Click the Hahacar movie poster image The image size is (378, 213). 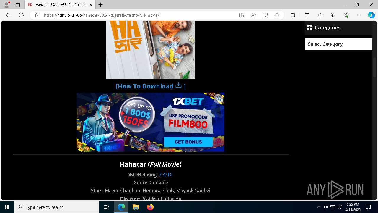[151, 50]
